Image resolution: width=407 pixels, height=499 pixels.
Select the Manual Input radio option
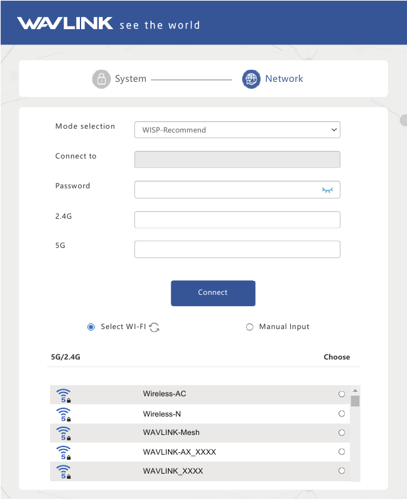coord(250,327)
